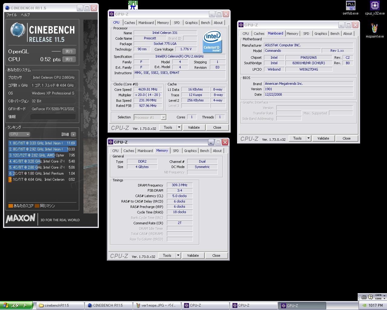Open the ファイル menu in Cinebench
This screenshot has height=310, width=387.
[x=11, y=15]
